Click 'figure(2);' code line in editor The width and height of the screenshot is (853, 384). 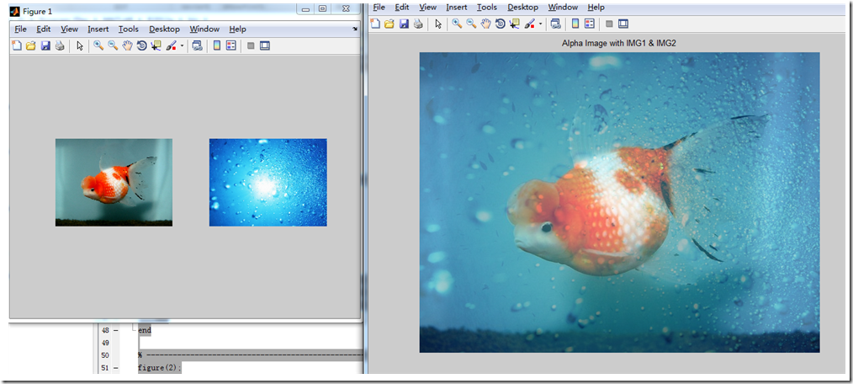click(159, 368)
